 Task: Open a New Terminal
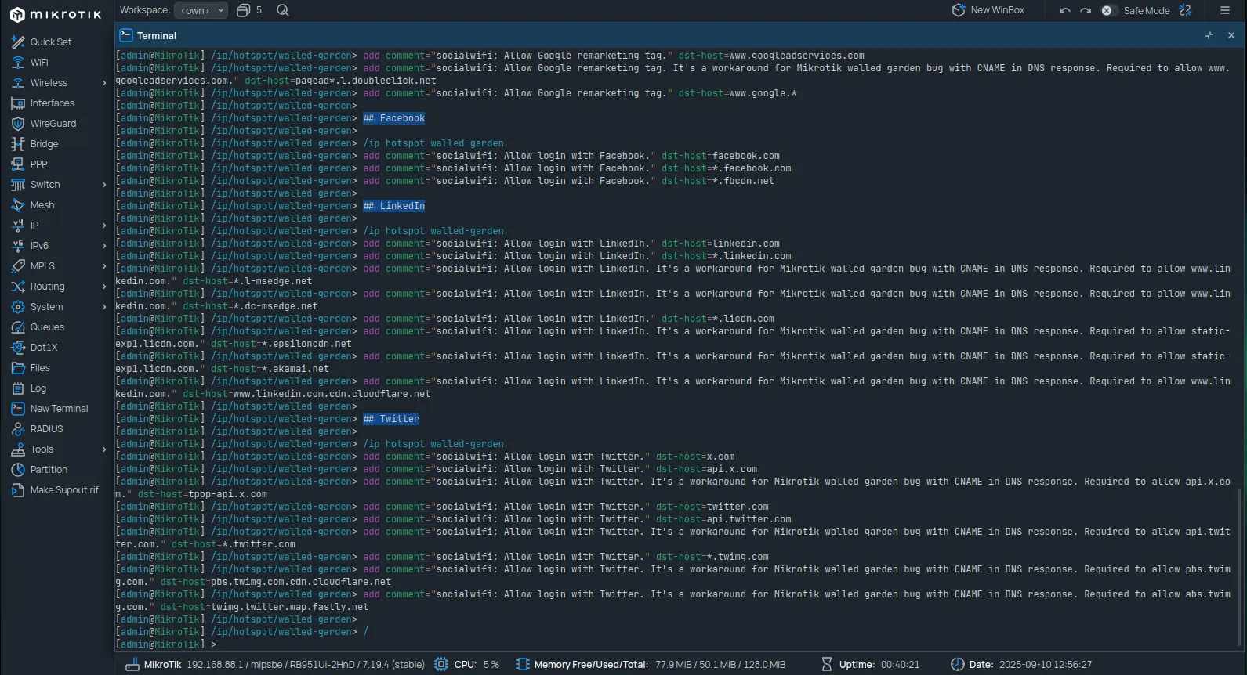(59, 409)
